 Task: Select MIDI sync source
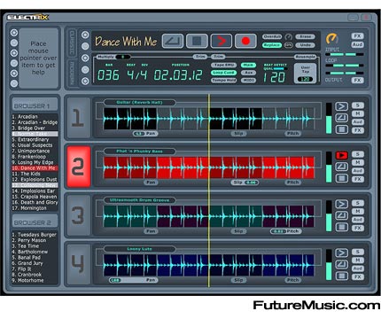[x=248, y=81]
